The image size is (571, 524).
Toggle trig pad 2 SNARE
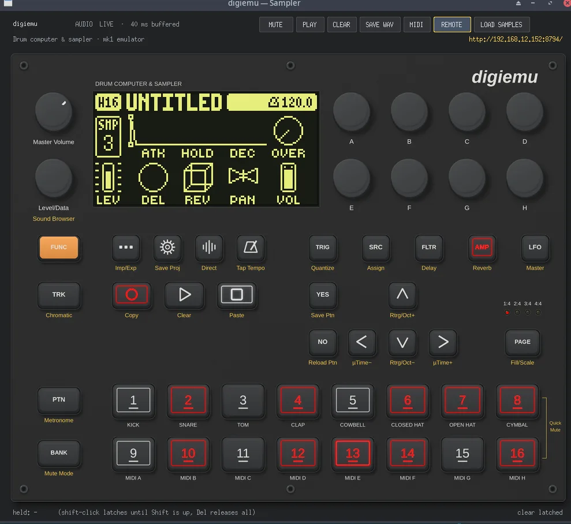[188, 401]
